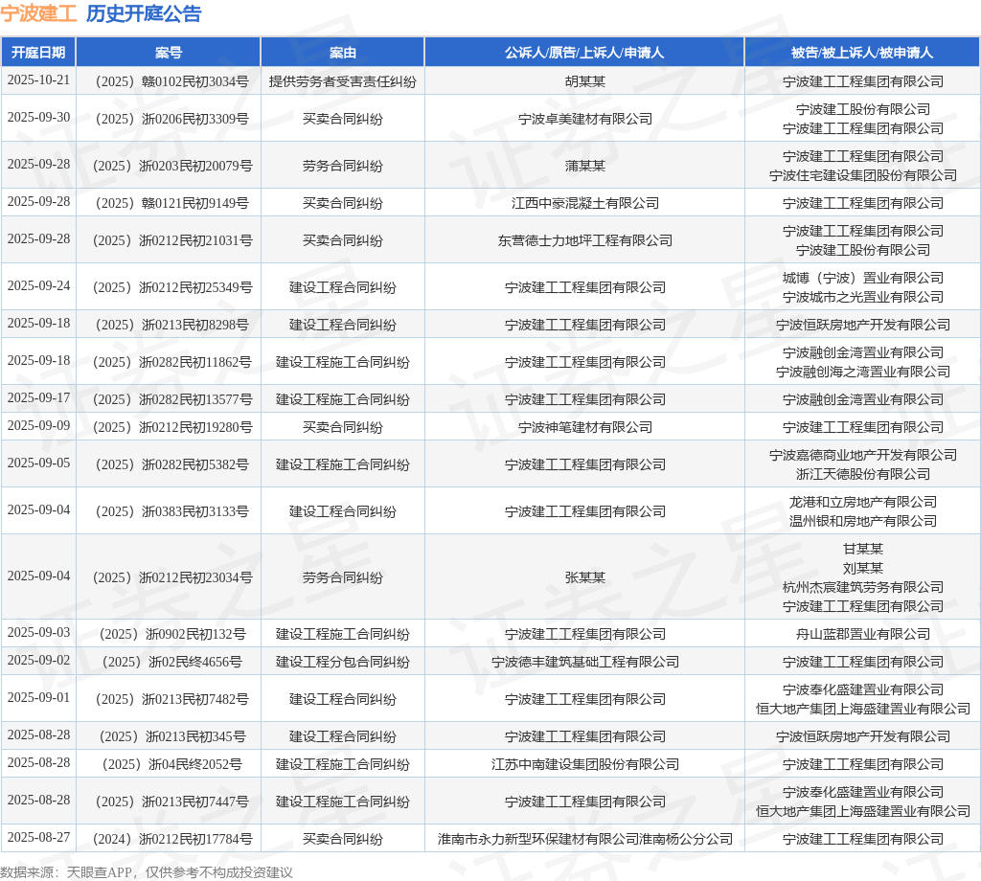Select case number (2025)浙0282民初13577号
Screen dimensions: 981x881
point(172,399)
